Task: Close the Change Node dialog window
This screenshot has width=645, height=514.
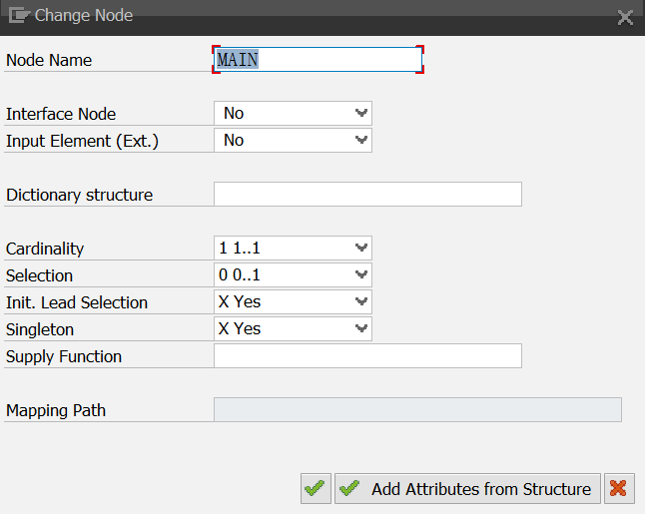Action: click(625, 17)
